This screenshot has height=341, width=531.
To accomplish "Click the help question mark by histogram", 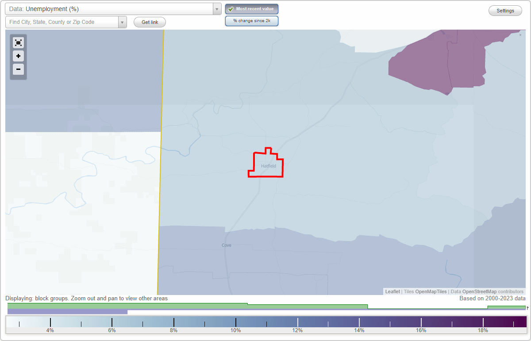I will click(x=527, y=308).
